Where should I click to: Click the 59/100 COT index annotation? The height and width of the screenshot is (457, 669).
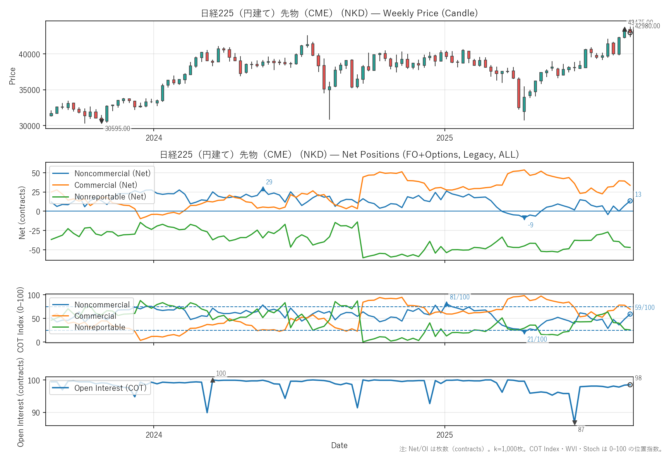click(x=645, y=308)
